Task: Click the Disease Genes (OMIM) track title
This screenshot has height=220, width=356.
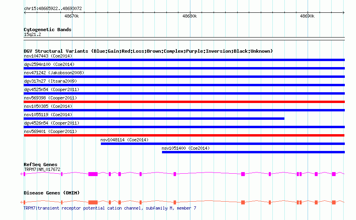Action: tap(52, 193)
